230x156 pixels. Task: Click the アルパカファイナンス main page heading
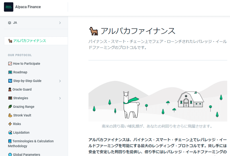tap(138, 31)
